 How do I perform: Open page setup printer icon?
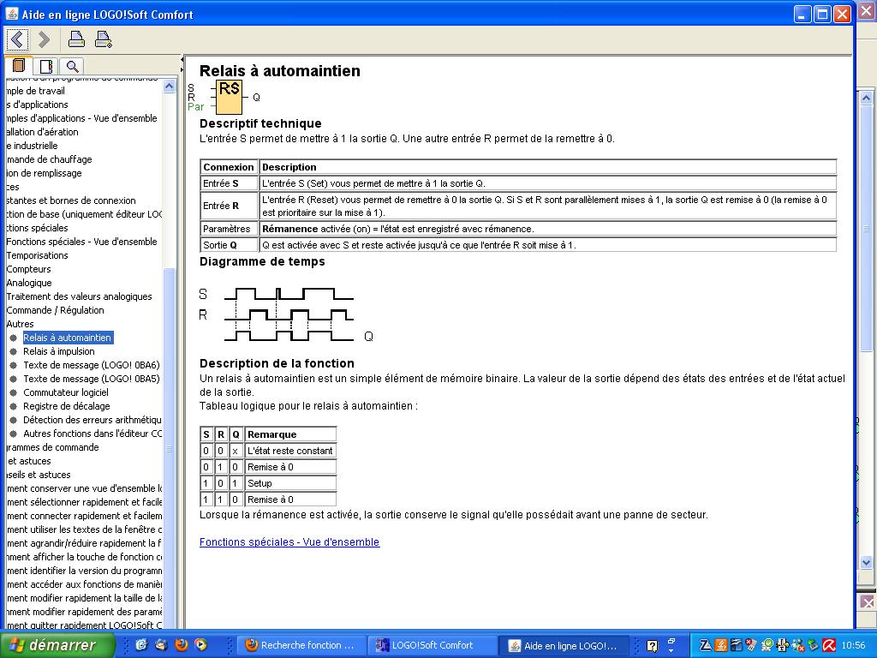[104, 39]
